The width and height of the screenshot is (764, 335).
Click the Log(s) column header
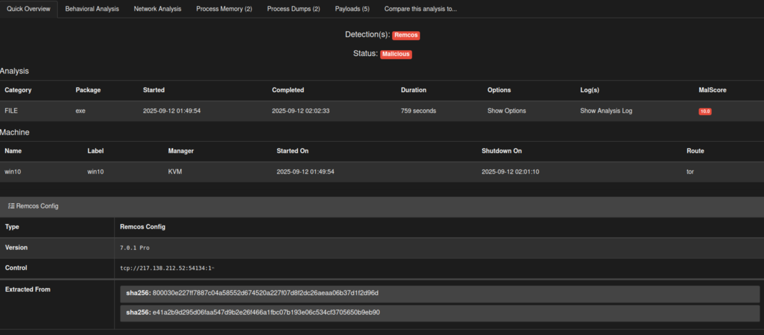[590, 90]
